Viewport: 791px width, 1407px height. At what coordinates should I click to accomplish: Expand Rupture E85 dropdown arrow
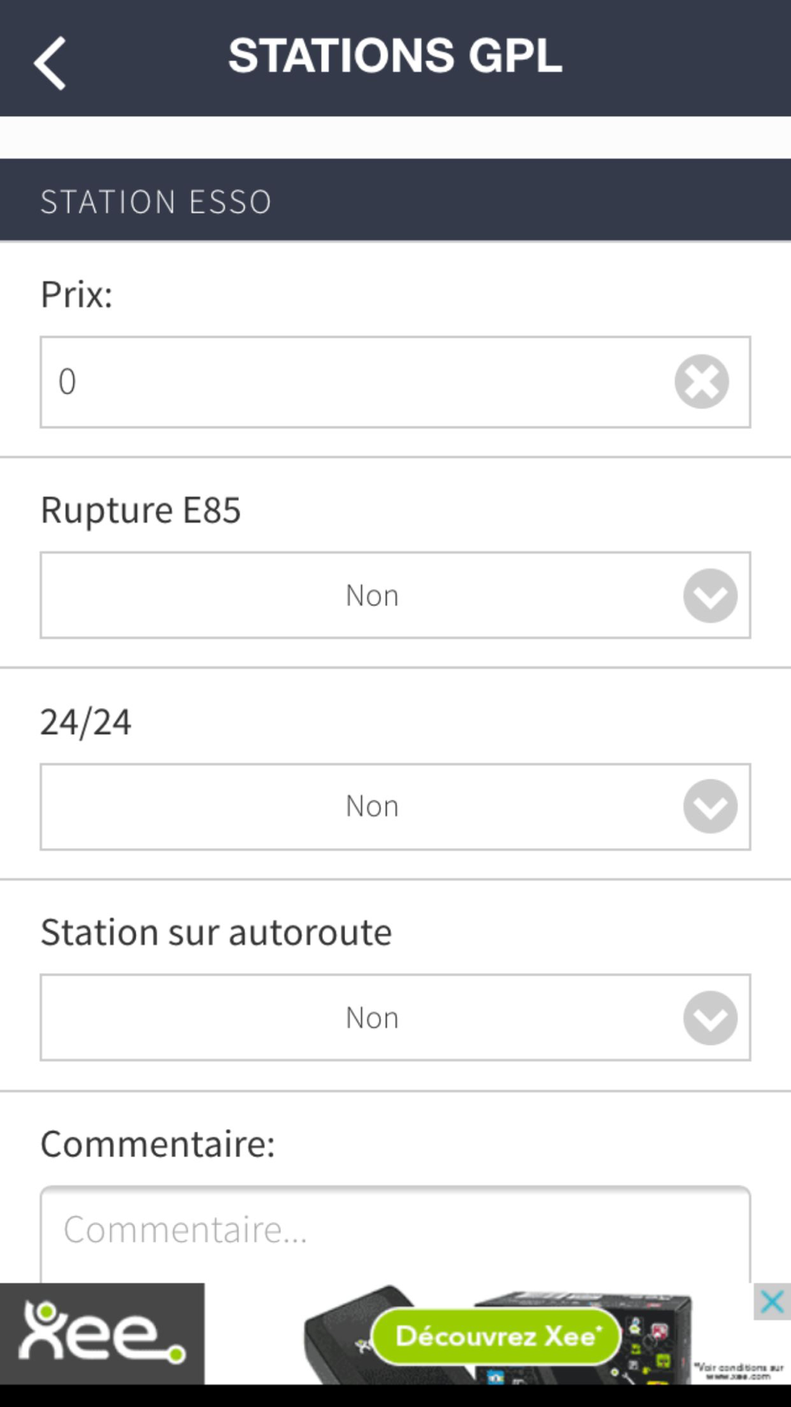click(710, 595)
